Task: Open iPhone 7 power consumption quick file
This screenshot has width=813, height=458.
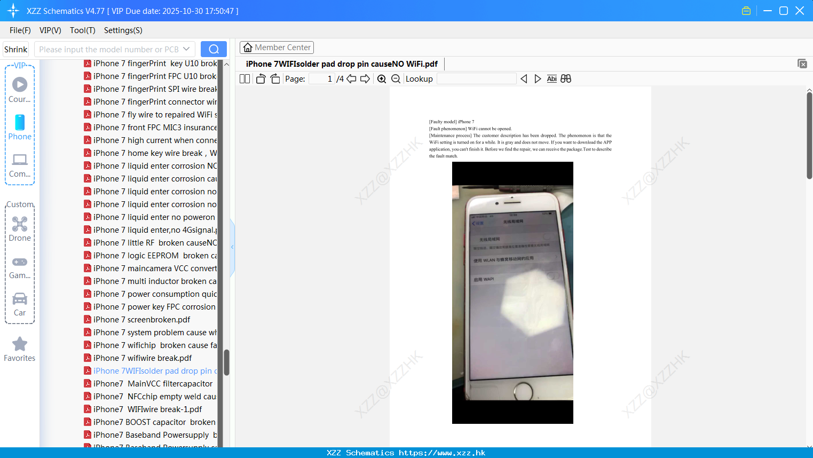Action: tap(151, 294)
